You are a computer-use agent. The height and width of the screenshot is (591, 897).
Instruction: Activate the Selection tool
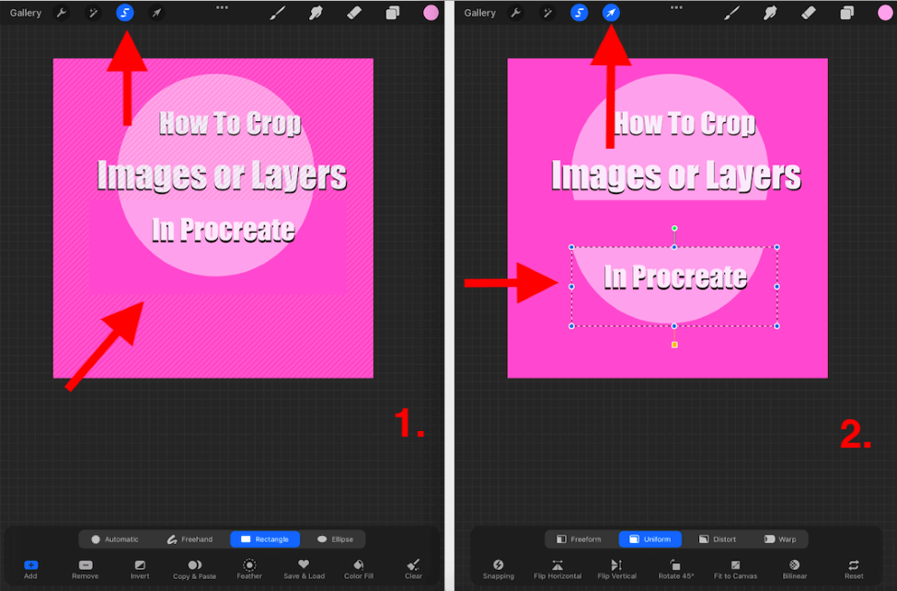pyautogui.click(x=124, y=13)
